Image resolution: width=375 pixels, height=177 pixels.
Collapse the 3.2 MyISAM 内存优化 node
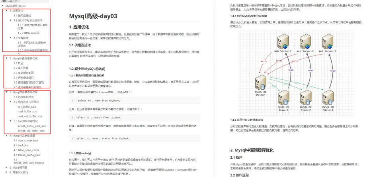click(x=10, y=102)
